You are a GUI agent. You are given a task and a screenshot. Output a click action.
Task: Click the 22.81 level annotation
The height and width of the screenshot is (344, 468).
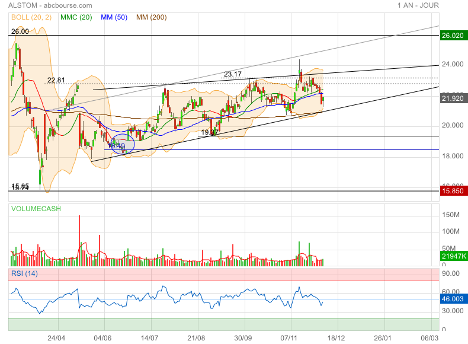point(56,79)
